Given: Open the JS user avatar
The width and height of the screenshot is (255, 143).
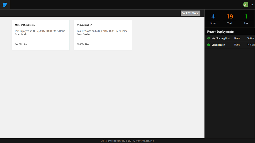Looking at the screenshot, I should 246,5.
